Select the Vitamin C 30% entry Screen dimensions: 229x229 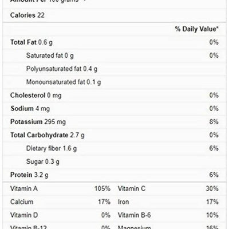coord(168,188)
